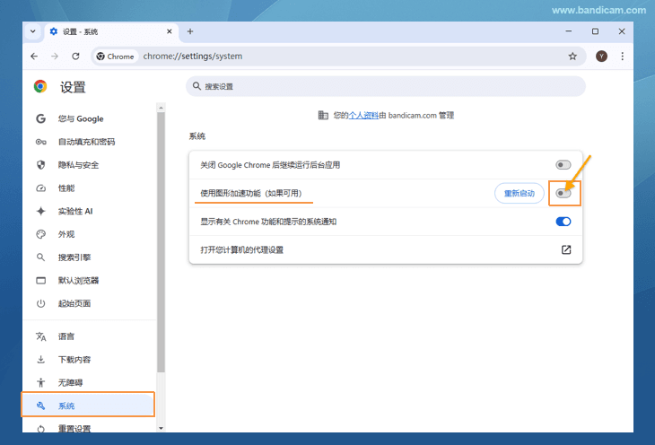Click the 系统 section heading

point(197,136)
